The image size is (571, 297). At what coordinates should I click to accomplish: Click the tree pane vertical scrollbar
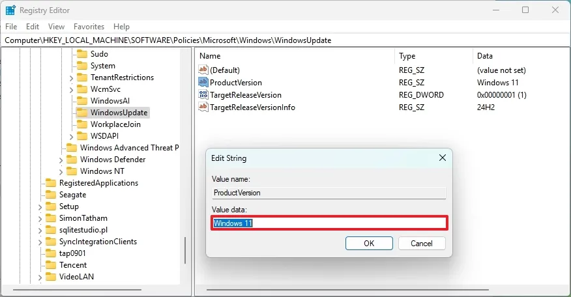pos(185,250)
